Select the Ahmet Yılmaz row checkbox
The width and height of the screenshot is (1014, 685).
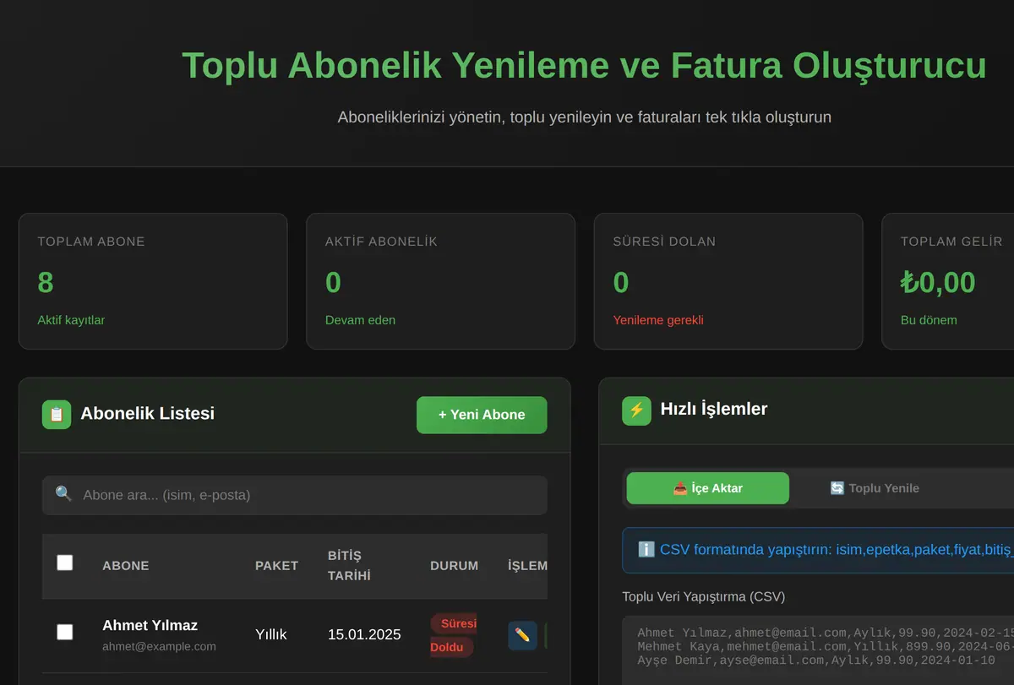[65, 632]
